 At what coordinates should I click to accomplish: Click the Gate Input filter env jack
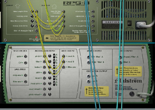point(25,82)
